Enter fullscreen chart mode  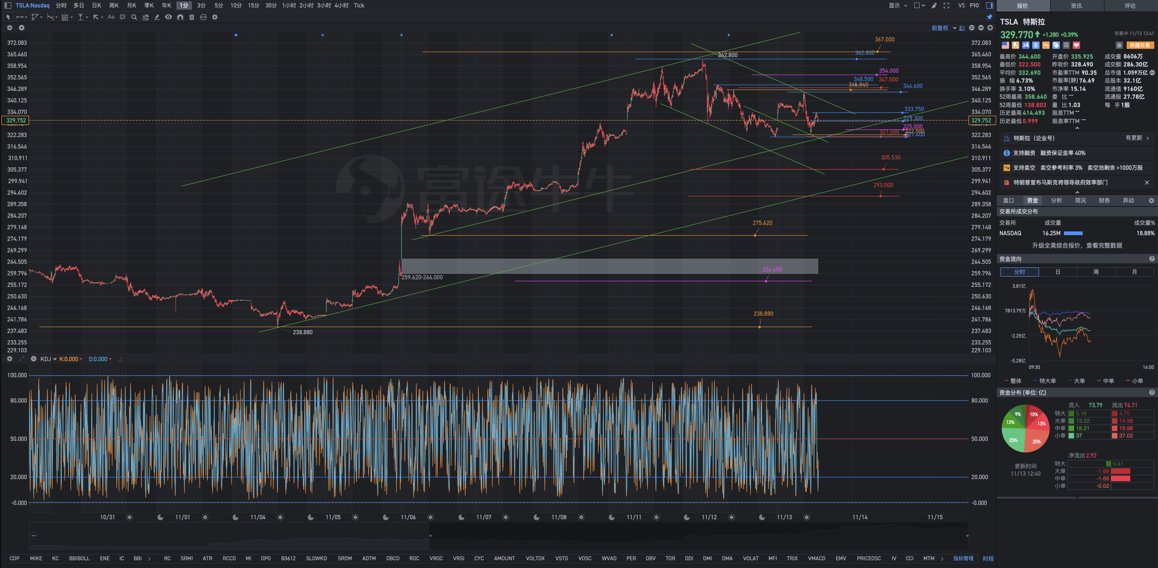pyautogui.click(x=946, y=6)
